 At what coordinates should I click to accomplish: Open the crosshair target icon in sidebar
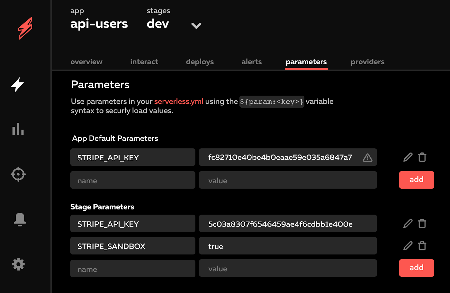coord(18,174)
